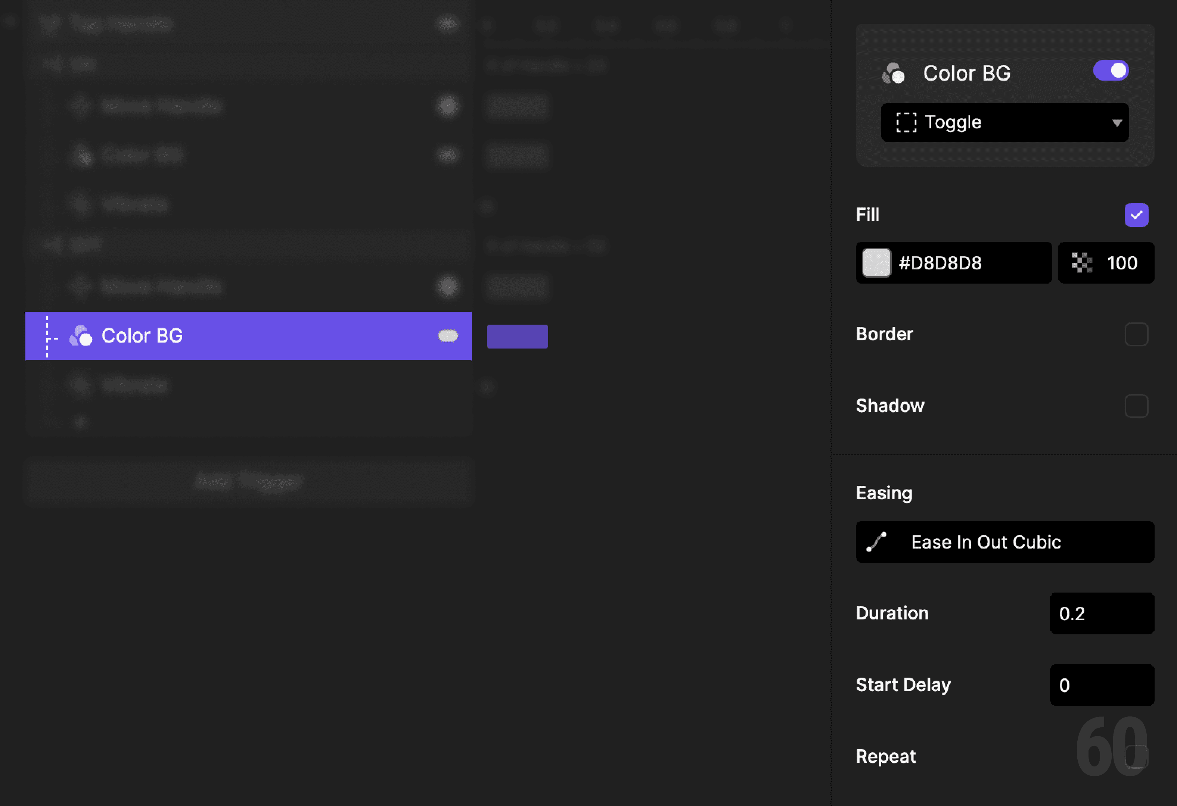
Task: Click the chevron arrow on the Toggle dropdown
Action: (1117, 122)
